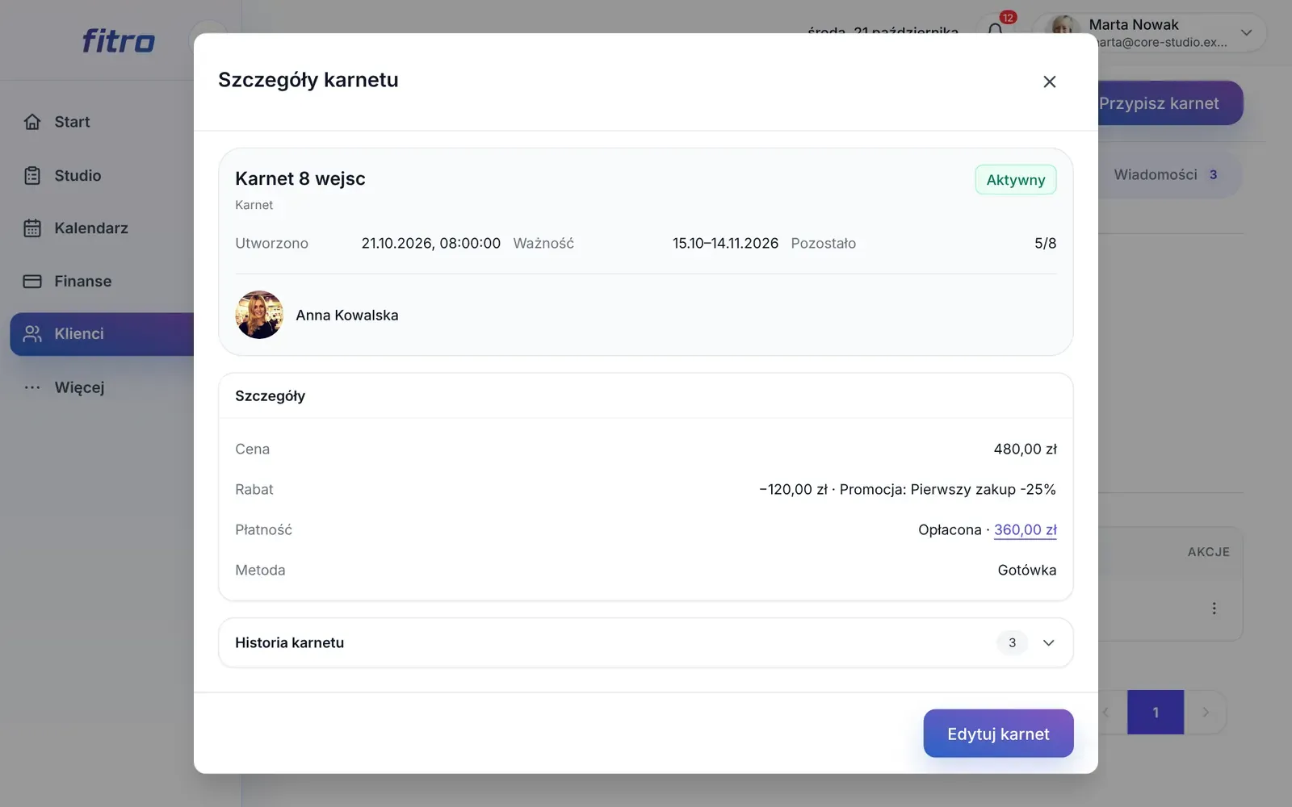Image resolution: width=1292 pixels, height=807 pixels.
Task: Click the discount text Pierwszy zakup -25%
Action: pyautogui.click(x=983, y=490)
